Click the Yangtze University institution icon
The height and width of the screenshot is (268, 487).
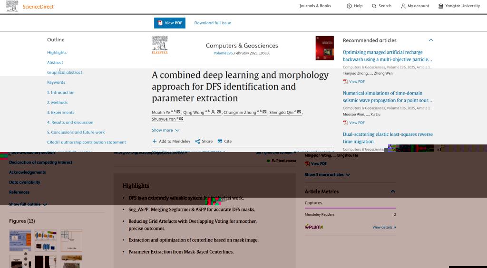[441, 6]
